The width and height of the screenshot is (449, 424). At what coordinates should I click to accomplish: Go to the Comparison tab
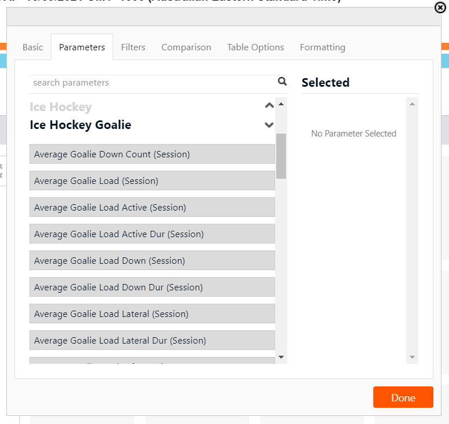pos(186,47)
